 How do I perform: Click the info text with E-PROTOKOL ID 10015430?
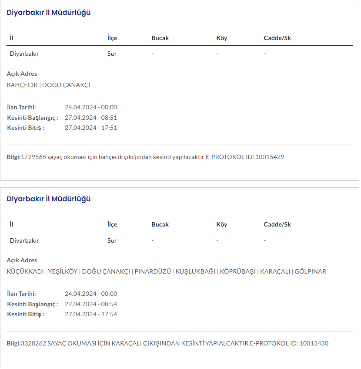(174, 344)
